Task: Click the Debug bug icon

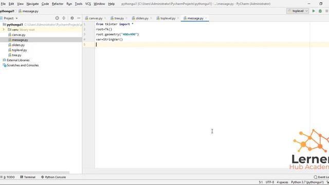Action: 320,11
